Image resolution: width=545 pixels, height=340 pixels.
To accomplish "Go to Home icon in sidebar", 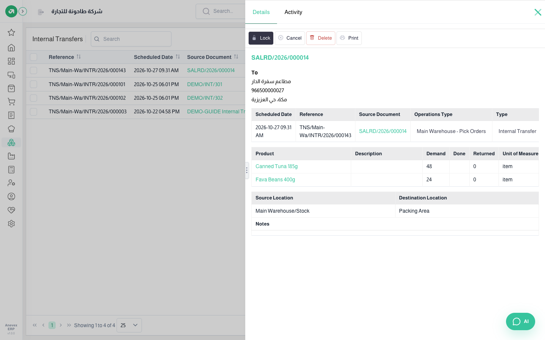I will (11, 48).
